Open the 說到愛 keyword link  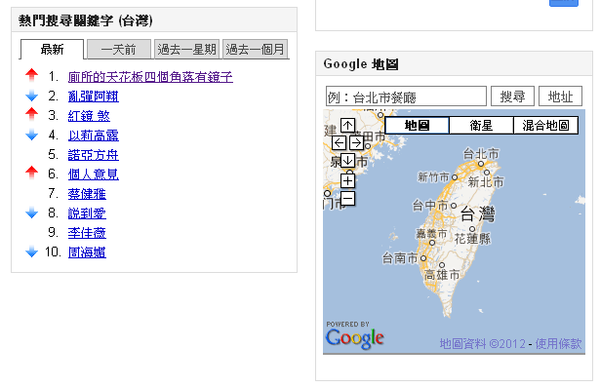pyautogui.click(x=87, y=213)
